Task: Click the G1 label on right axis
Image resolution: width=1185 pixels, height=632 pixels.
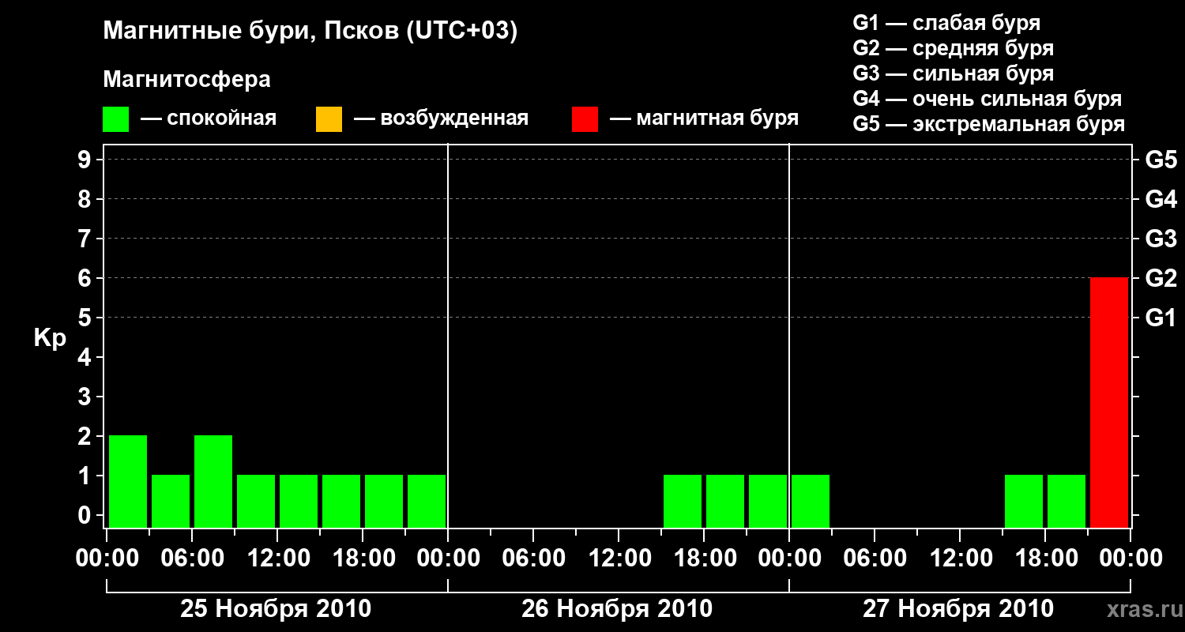Action: click(x=1161, y=318)
